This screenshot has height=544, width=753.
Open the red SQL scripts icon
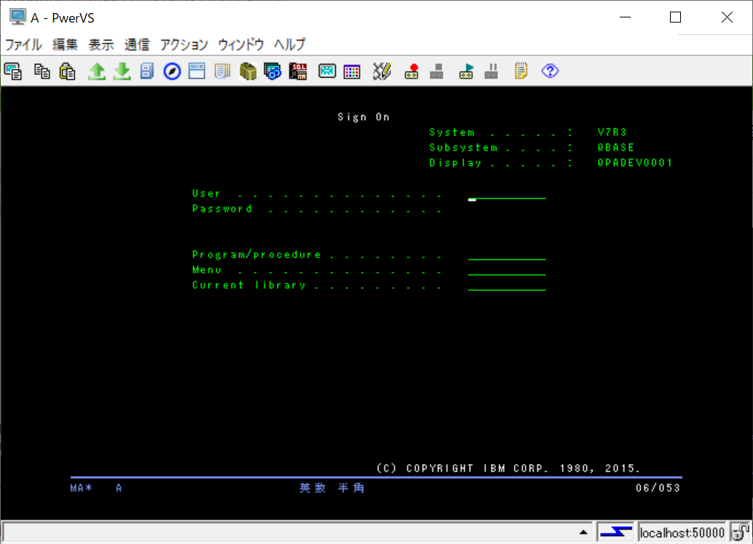(x=298, y=71)
